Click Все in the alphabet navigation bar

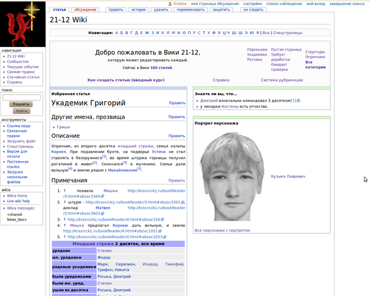pos(266,33)
